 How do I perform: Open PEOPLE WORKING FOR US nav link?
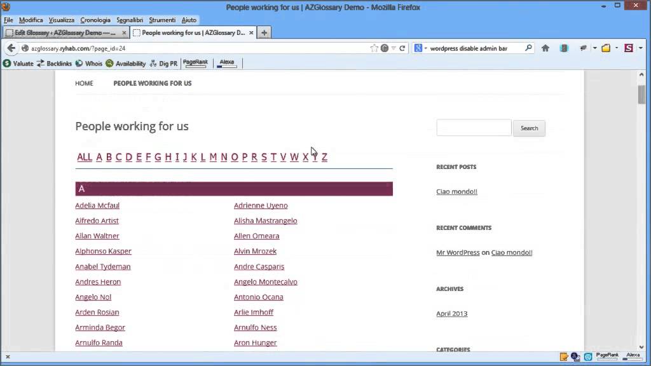coord(153,83)
